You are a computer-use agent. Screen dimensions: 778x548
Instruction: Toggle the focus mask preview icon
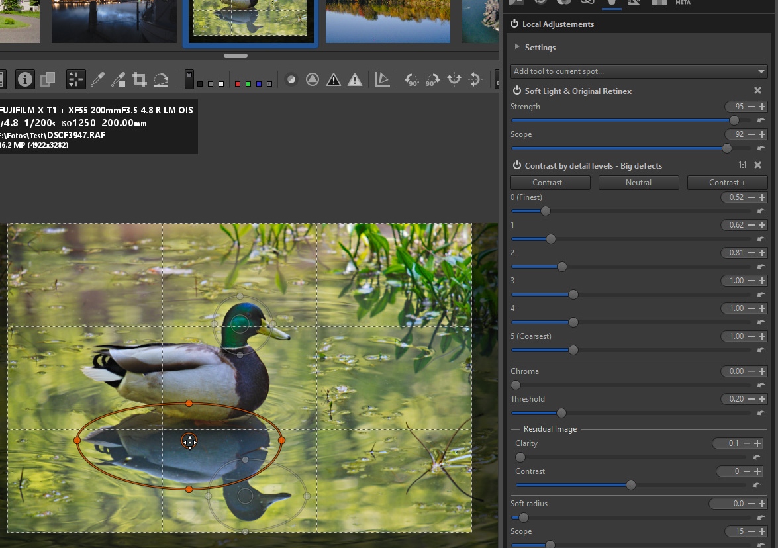point(291,79)
